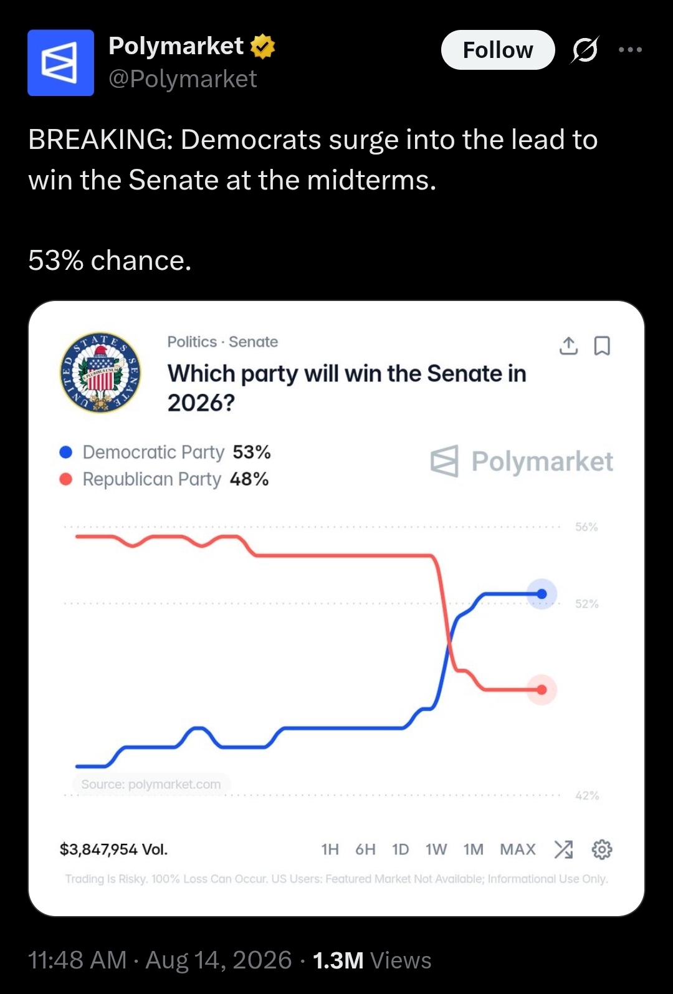Bookmark the Senate market
Viewport: 673px width, 994px height.
[x=602, y=345]
